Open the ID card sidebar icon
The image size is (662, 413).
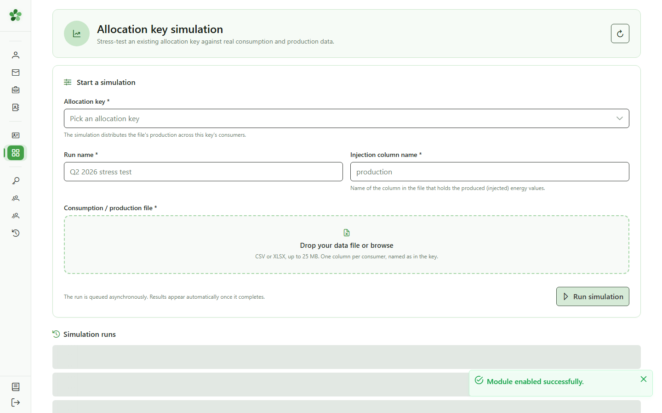tap(16, 135)
